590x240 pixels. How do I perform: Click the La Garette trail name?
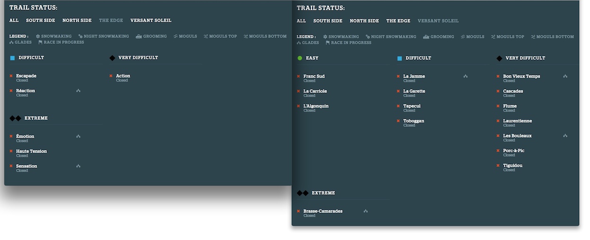click(414, 91)
